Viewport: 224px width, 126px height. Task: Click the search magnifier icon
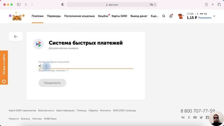pyautogui.click(x=164, y=16)
